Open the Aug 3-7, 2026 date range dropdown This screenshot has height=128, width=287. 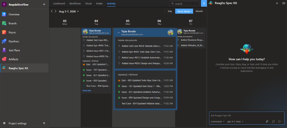(x=69, y=11)
